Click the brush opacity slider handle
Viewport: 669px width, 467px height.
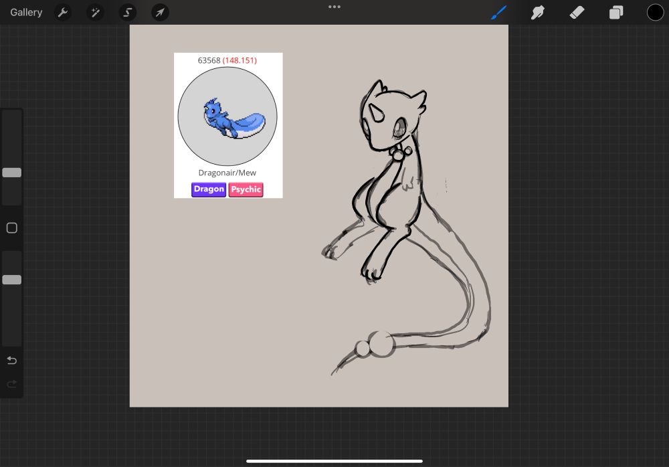pyautogui.click(x=12, y=280)
